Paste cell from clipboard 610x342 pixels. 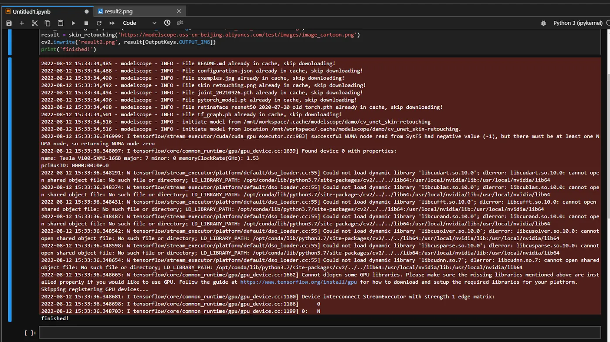(61, 23)
